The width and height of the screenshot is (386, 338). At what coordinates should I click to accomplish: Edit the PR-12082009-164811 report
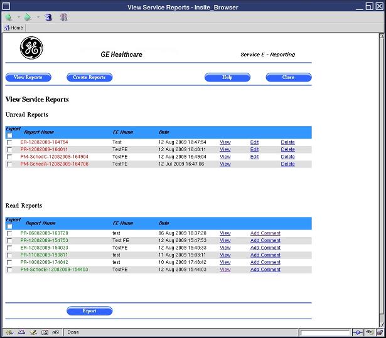pos(254,150)
